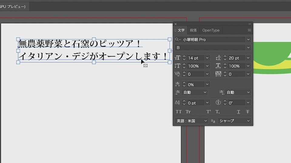Click the 20 pt leading value field

click(x=236, y=58)
